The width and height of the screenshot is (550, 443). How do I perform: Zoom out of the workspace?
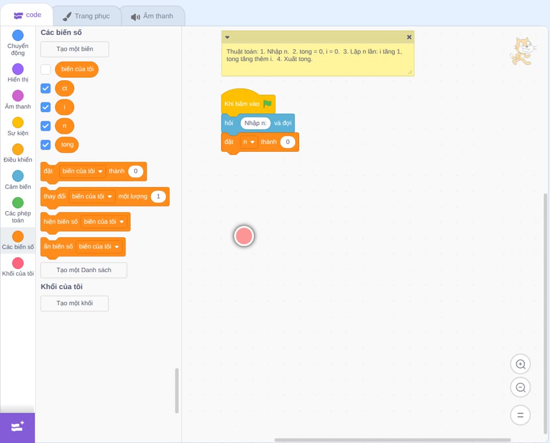(x=520, y=387)
